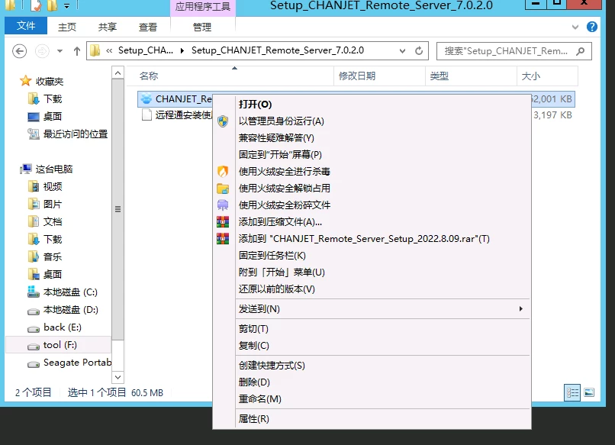Click the forward navigation arrow
This screenshot has width=615, height=445.
tap(42, 51)
